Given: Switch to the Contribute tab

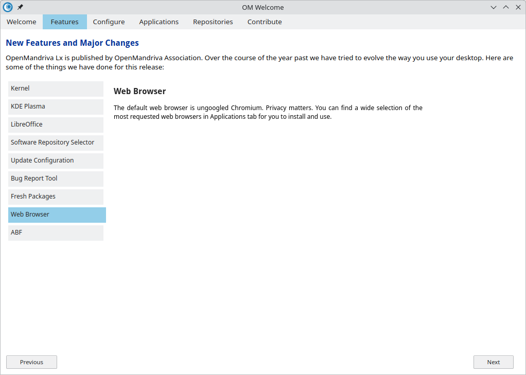Looking at the screenshot, I should pyautogui.click(x=265, y=22).
